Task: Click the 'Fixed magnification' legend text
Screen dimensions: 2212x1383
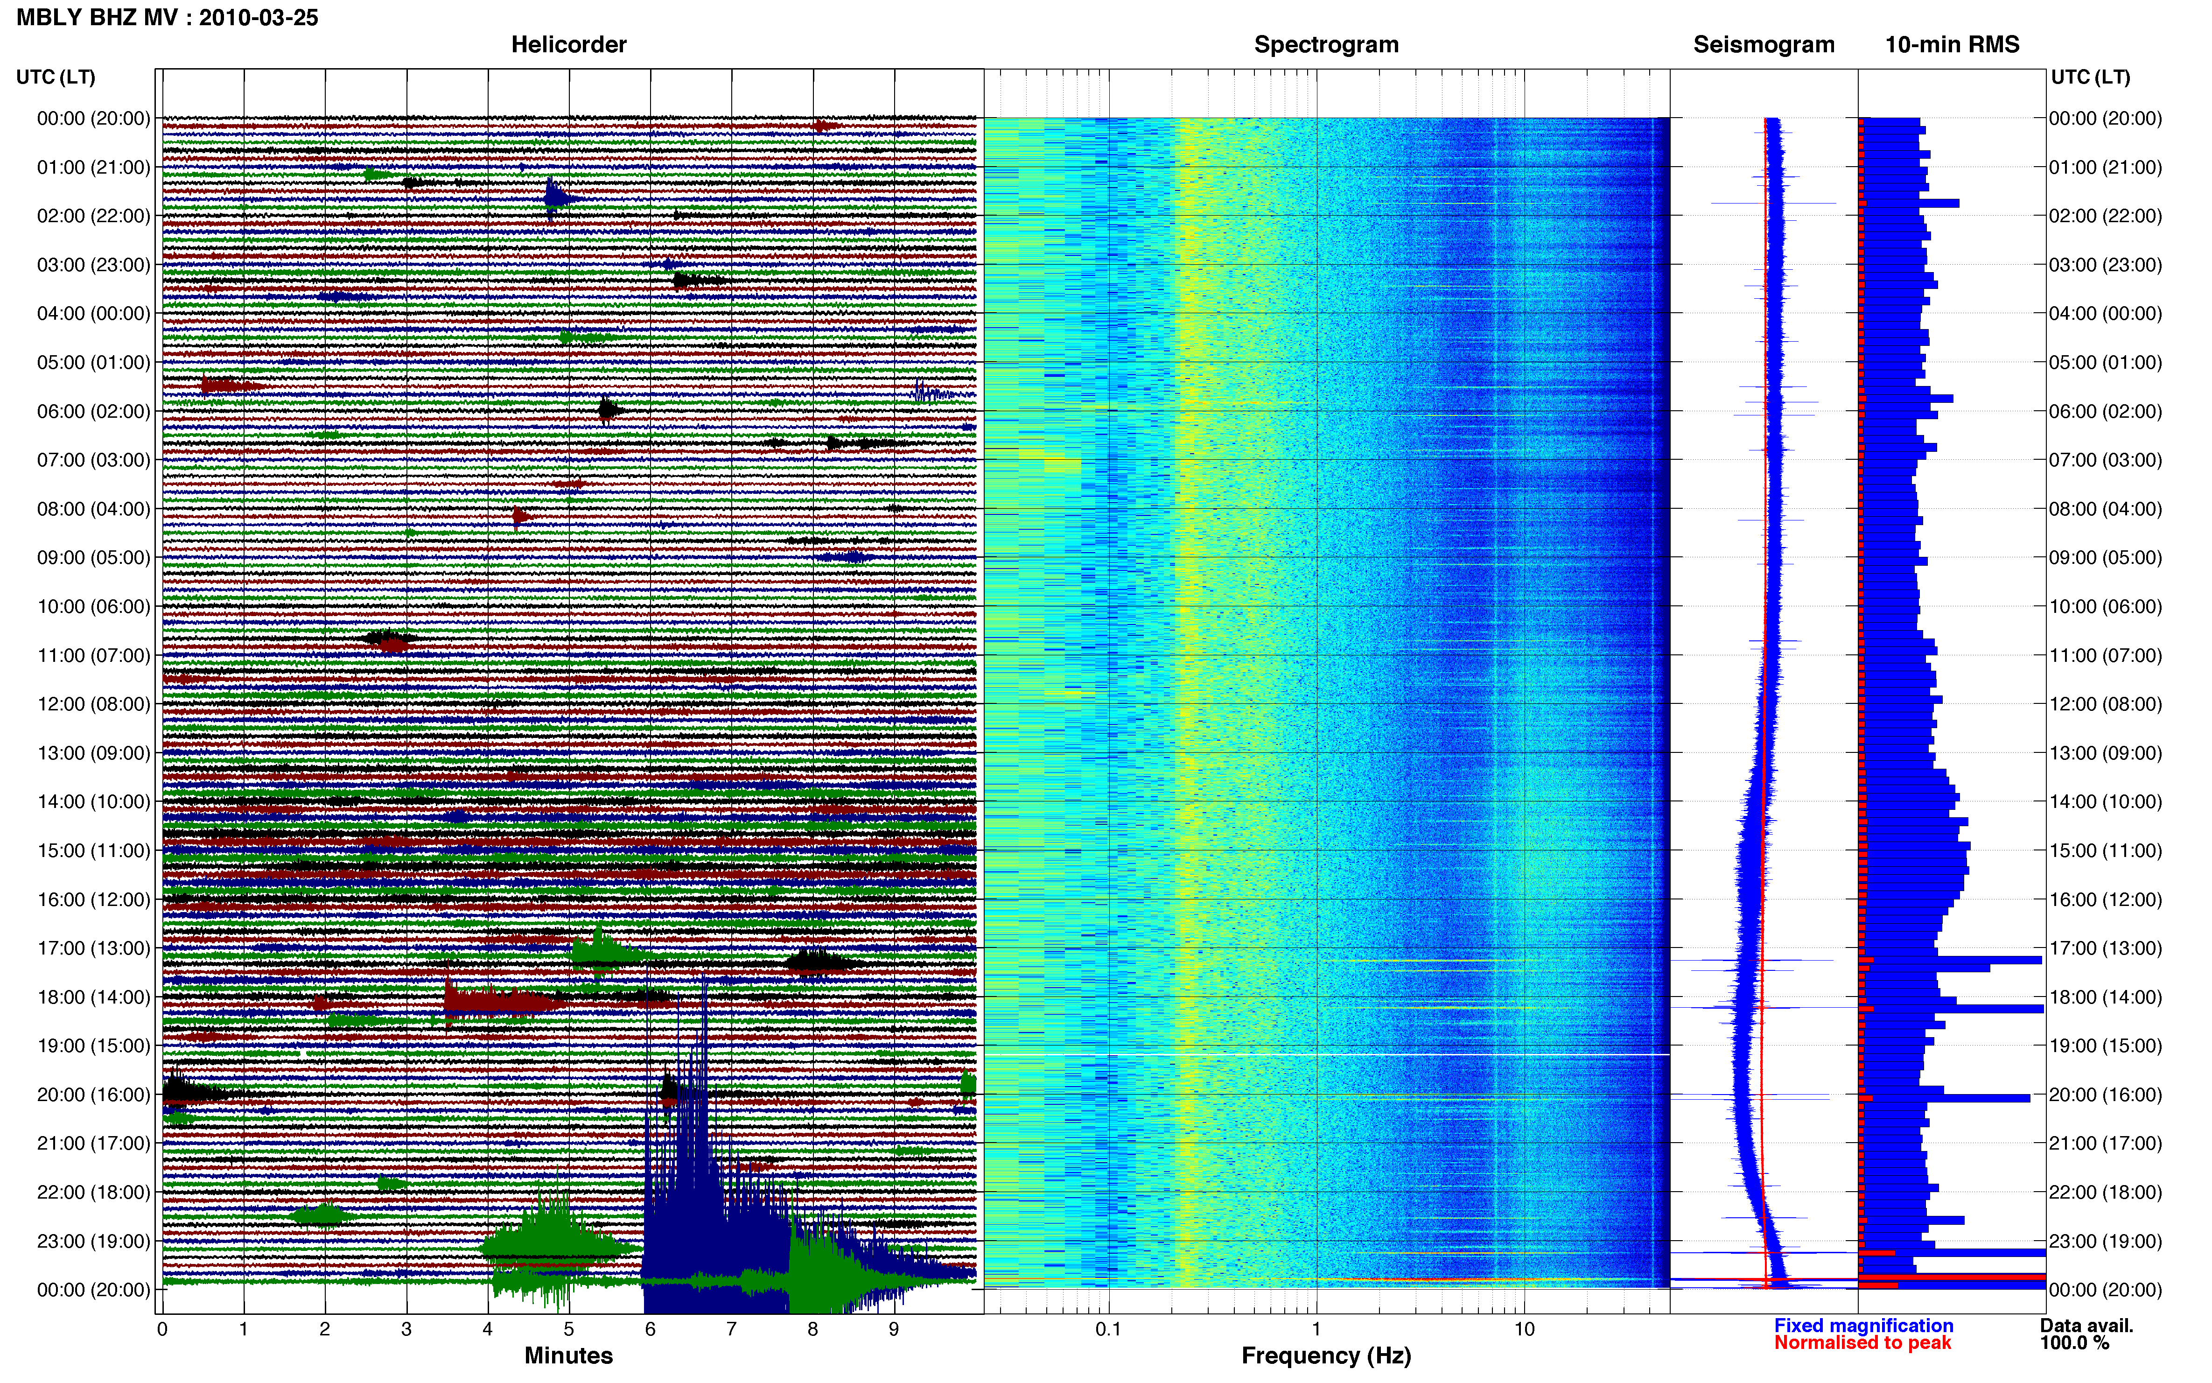Action: click(1862, 1326)
